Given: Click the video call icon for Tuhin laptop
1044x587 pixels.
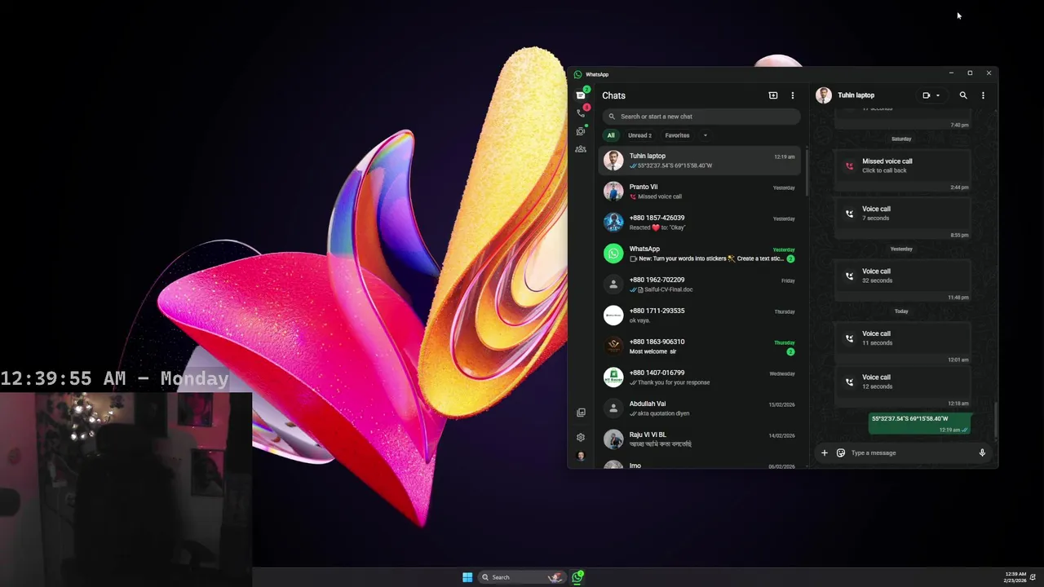Looking at the screenshot, I should (x=927, y=95).
